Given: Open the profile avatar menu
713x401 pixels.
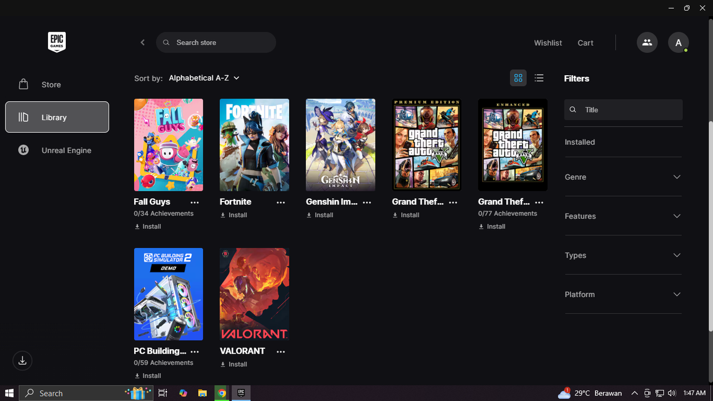Looking at the screenshot, I should [x=678, y=42].
